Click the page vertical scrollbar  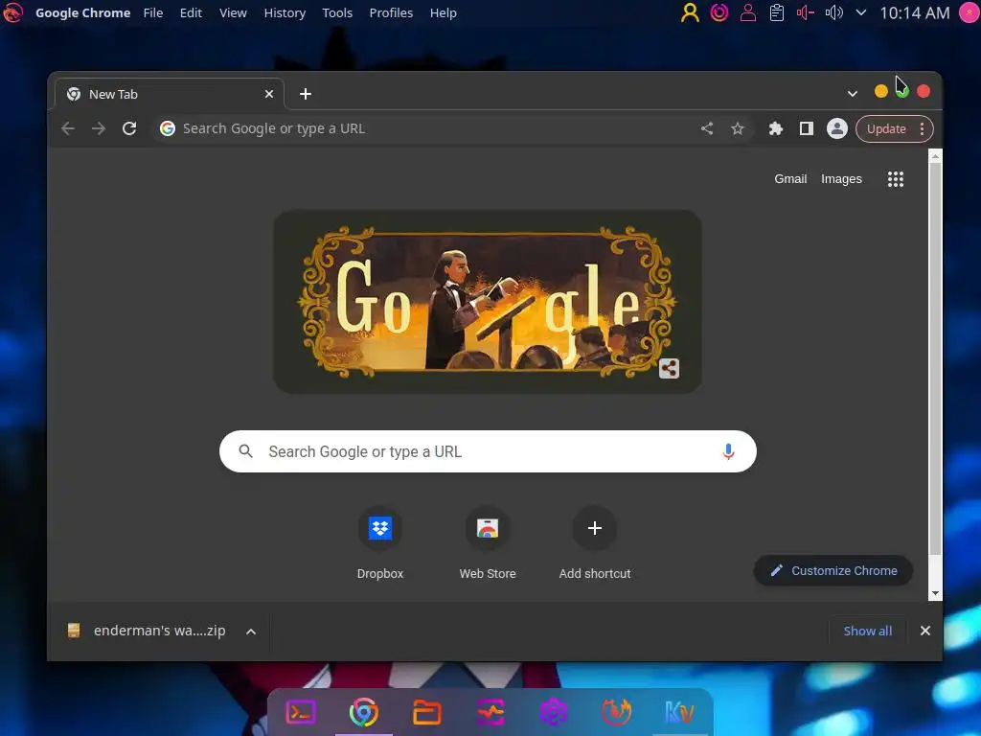[935, 360]
